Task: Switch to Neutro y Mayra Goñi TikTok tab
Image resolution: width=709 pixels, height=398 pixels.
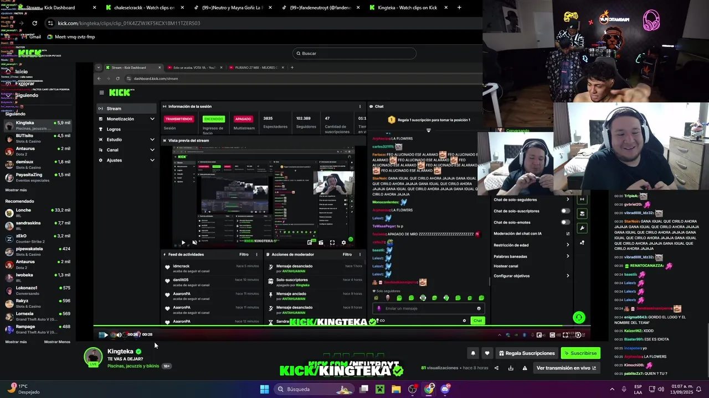Action: point(233,8)
